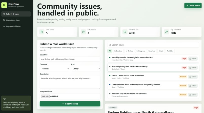Filter issues by Submitted
The image size is (204, 113).
(x=118, y=51)
